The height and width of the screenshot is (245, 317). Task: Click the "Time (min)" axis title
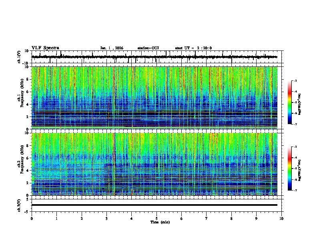point(160,222)
